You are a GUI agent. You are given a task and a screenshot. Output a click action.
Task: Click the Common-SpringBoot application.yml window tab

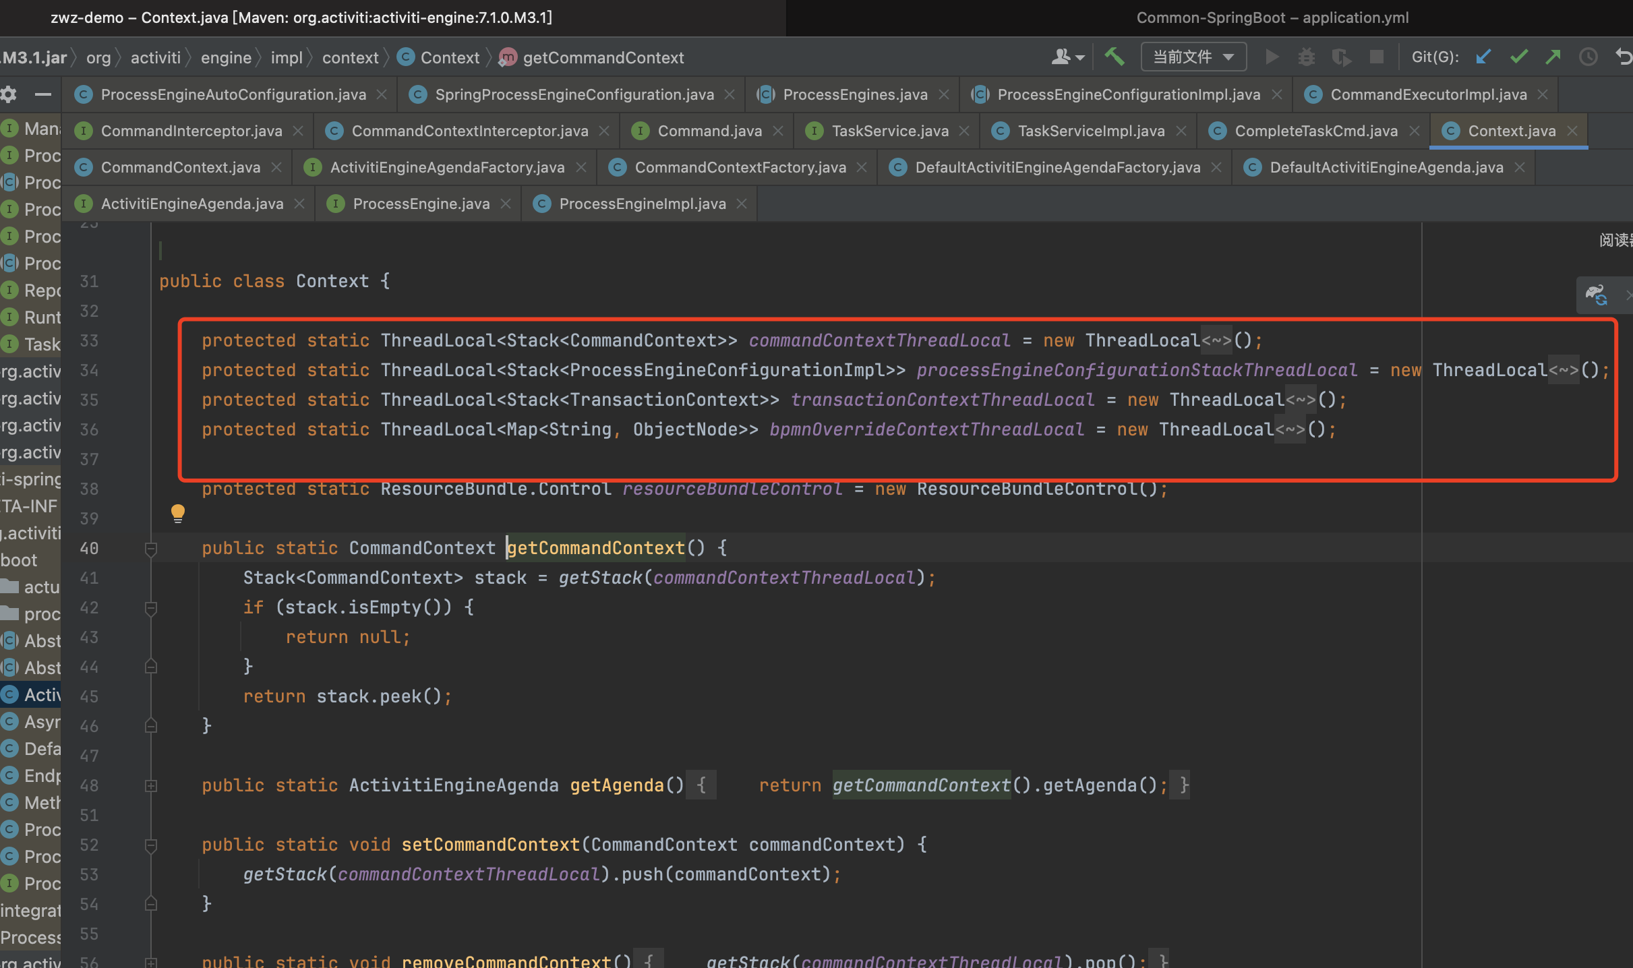click(x=1272, y=18)
